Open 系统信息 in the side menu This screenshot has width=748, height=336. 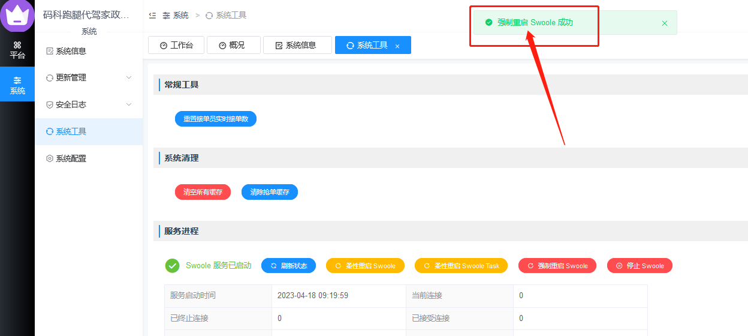(89, 51)
